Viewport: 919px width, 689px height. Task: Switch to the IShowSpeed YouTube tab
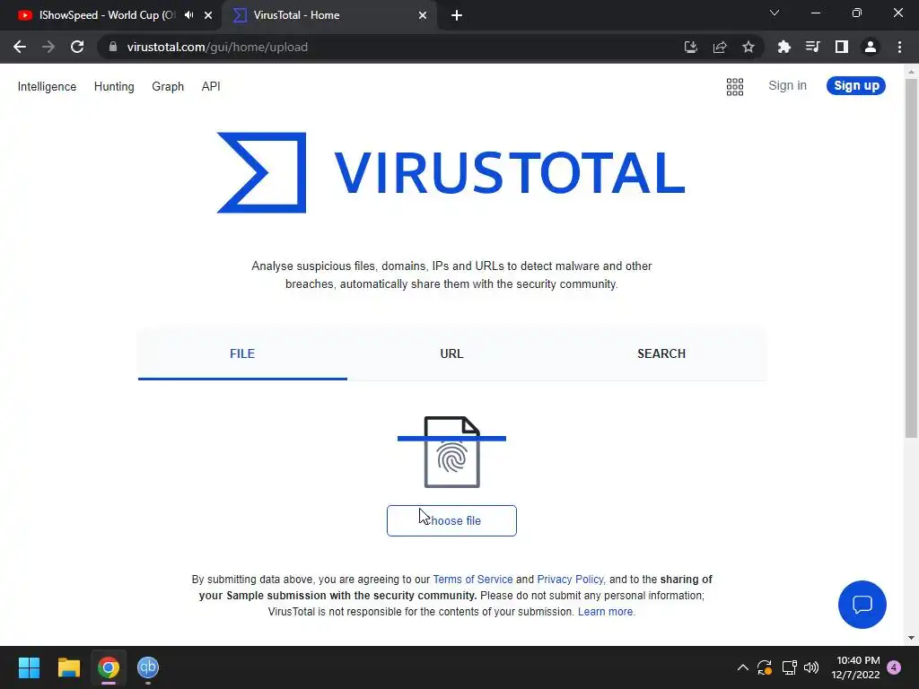coord(111,15)
